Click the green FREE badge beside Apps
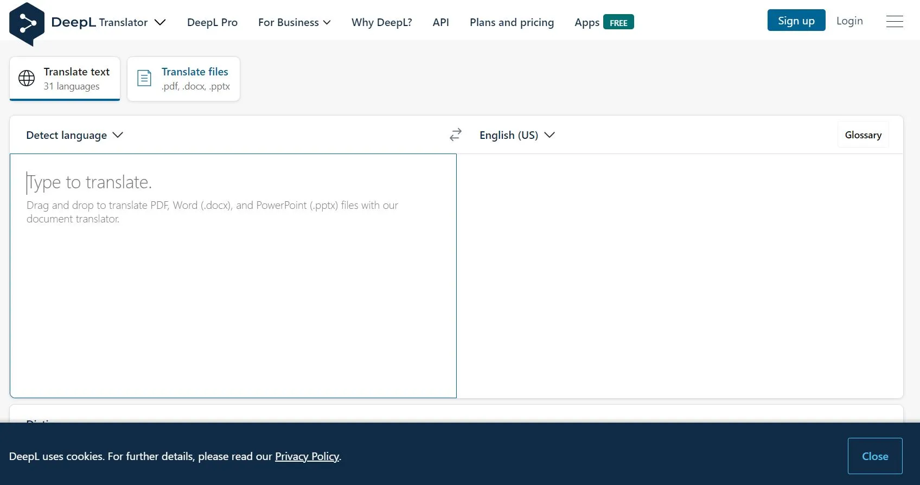This screenshot has height=485, width=920. pos(618,22)
